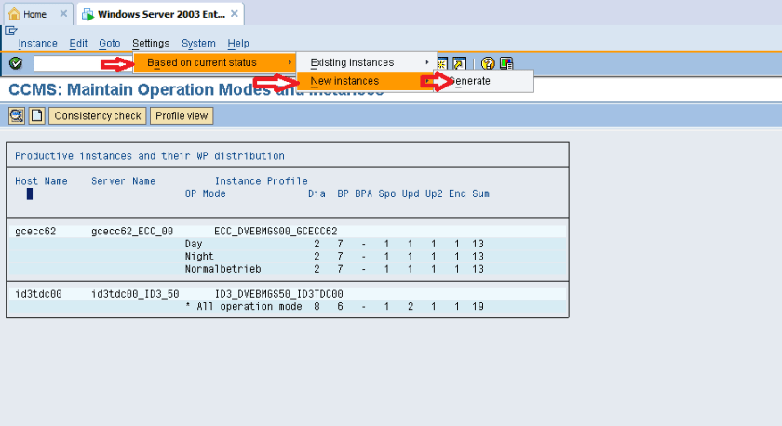Click the Sum column header
782x426 pixels.
pos(480,193)
